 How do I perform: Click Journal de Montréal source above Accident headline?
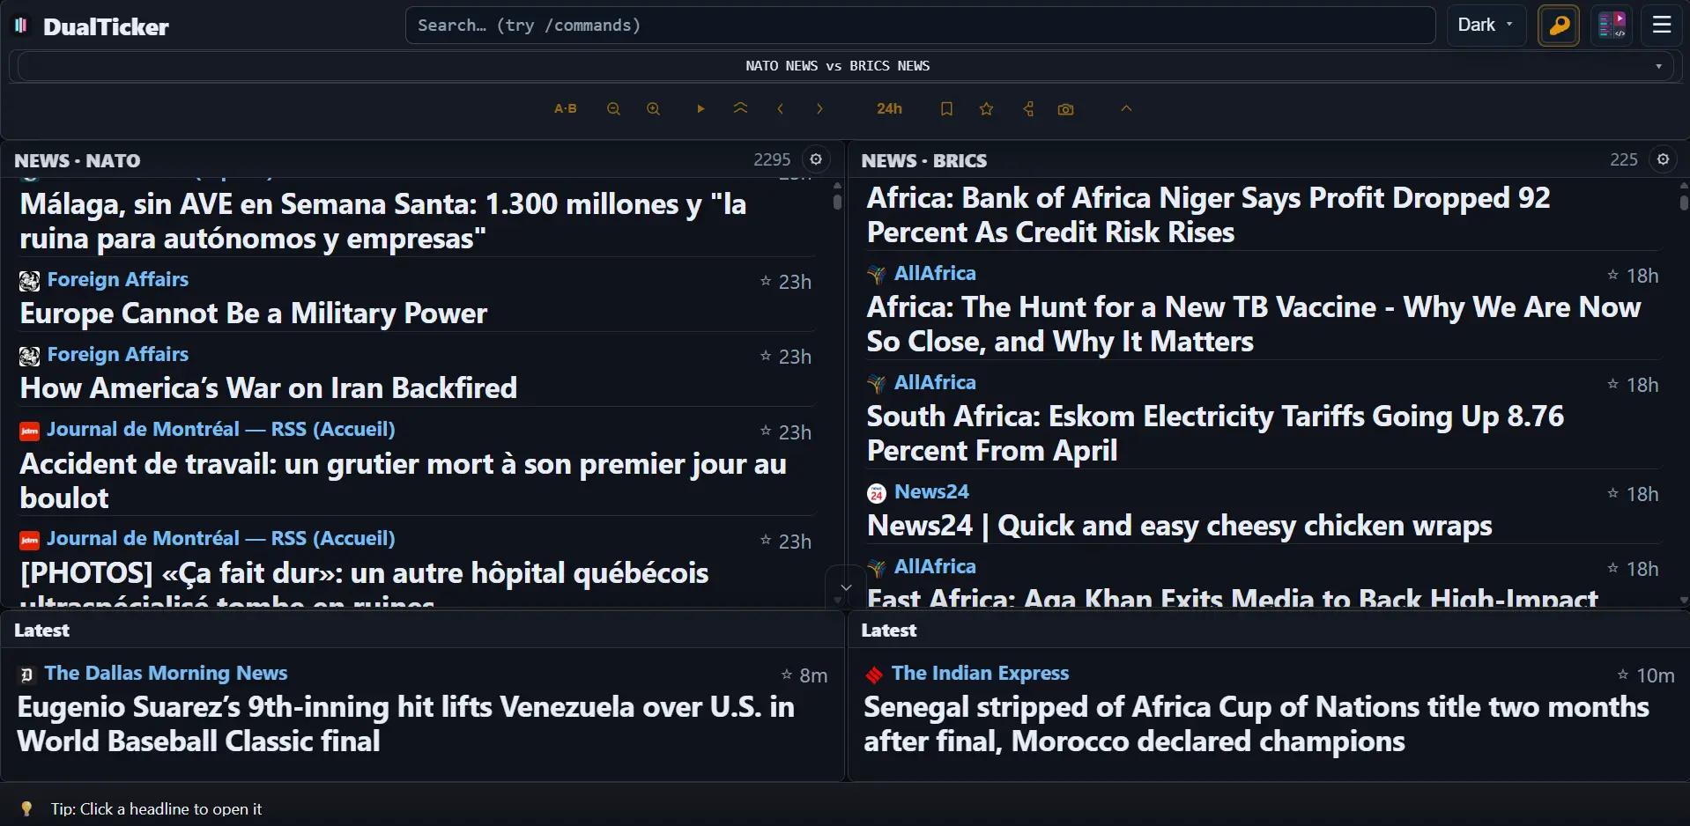click(221, 430)
